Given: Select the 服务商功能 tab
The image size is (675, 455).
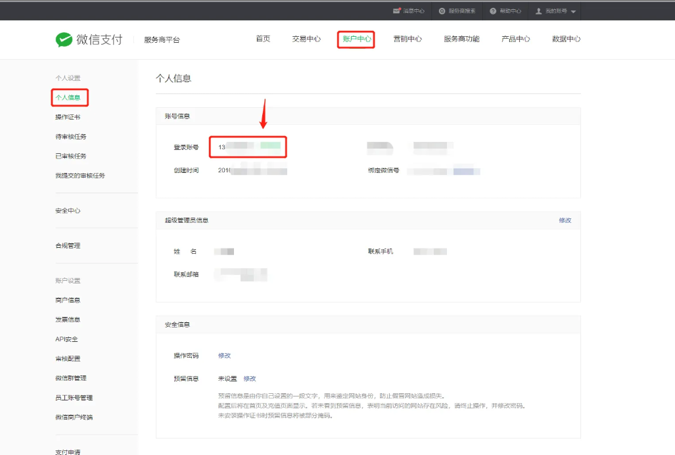Looking at the screenshot, I should coord(461,39).
